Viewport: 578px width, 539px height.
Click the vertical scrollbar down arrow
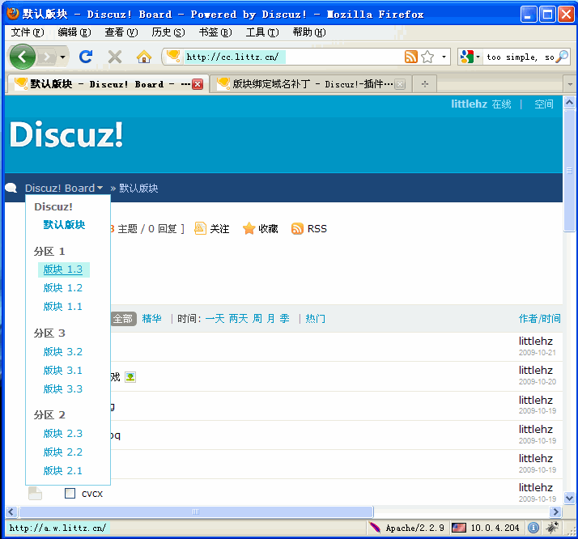pyautogui.click(x=570, y=499)
